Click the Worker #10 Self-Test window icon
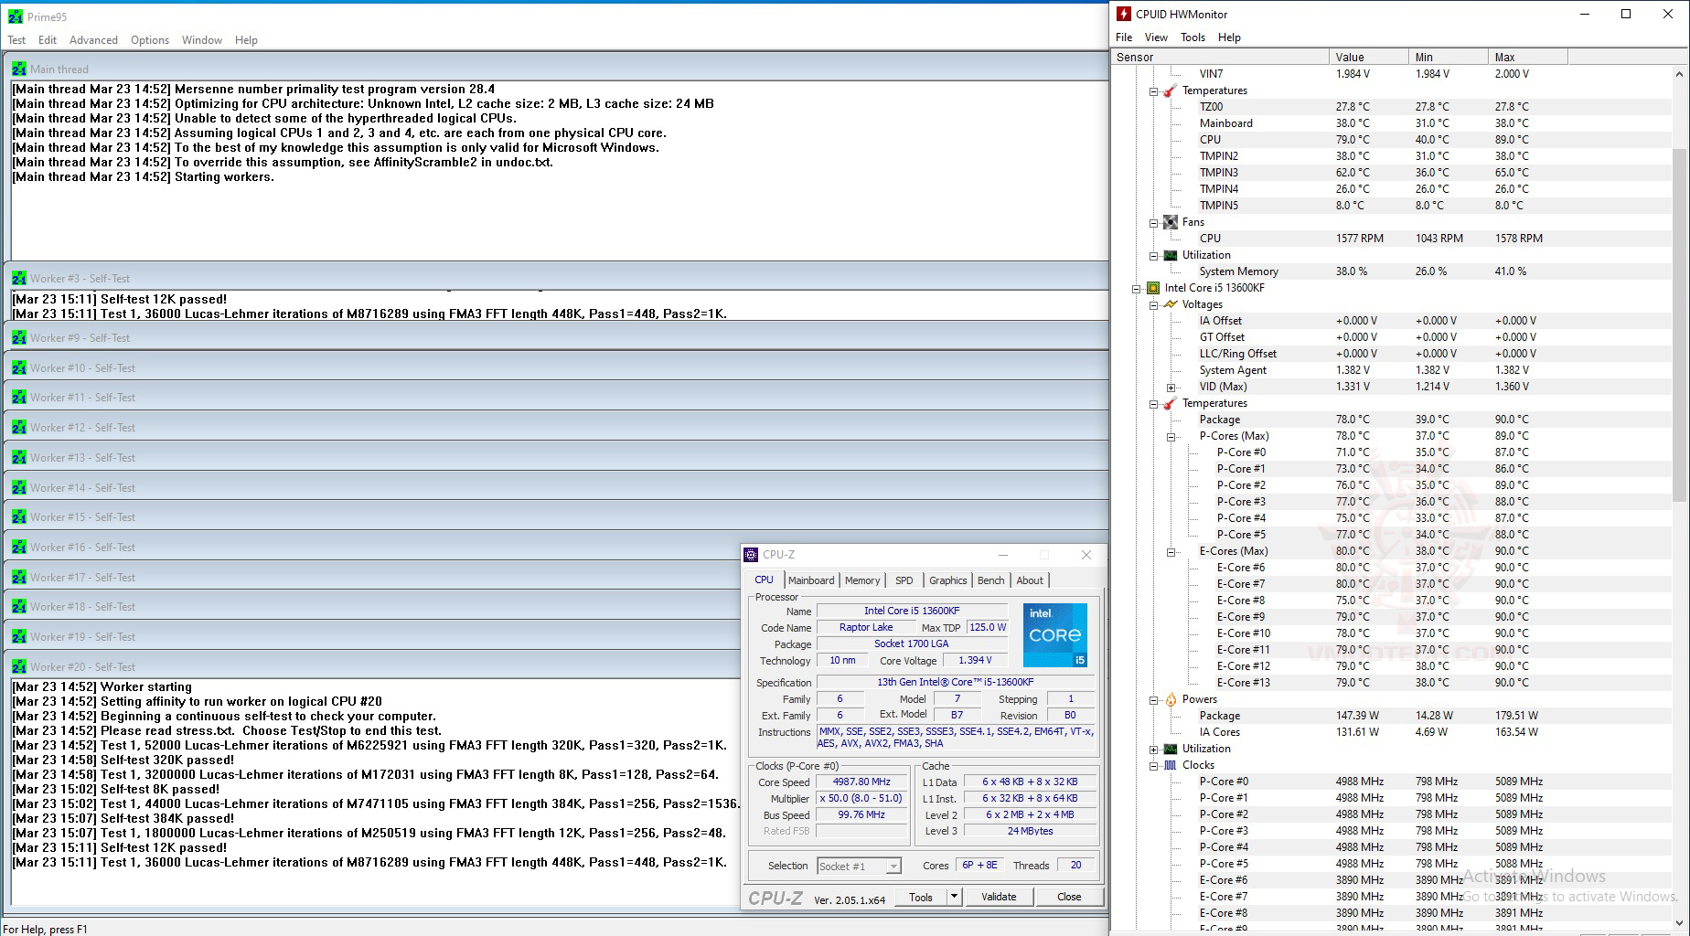This screenshot has height=936, width=1690. (x=19, y=368)
